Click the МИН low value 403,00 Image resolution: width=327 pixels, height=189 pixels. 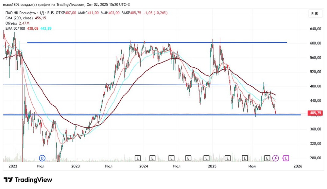114,13
